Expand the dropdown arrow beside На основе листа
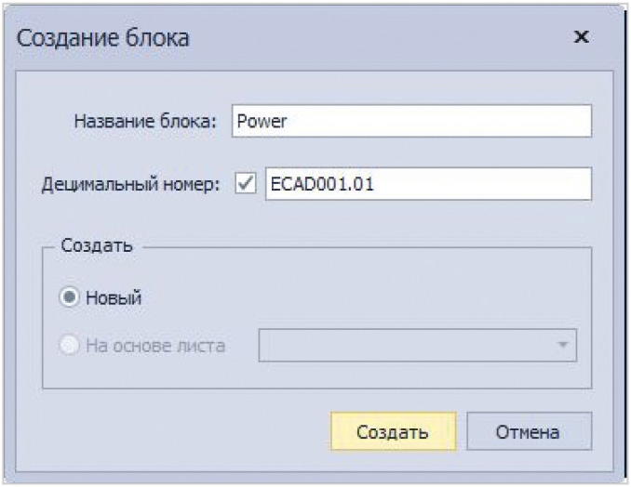Viewport: 631px width, 487px height. coord(562,345)
